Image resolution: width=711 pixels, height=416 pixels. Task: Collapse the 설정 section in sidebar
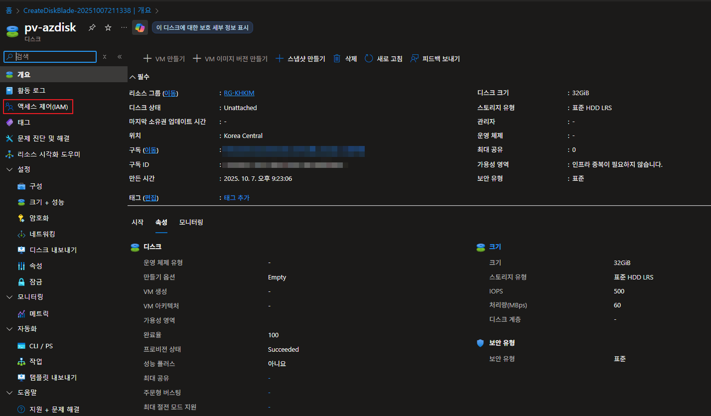(x=9, y=169)
